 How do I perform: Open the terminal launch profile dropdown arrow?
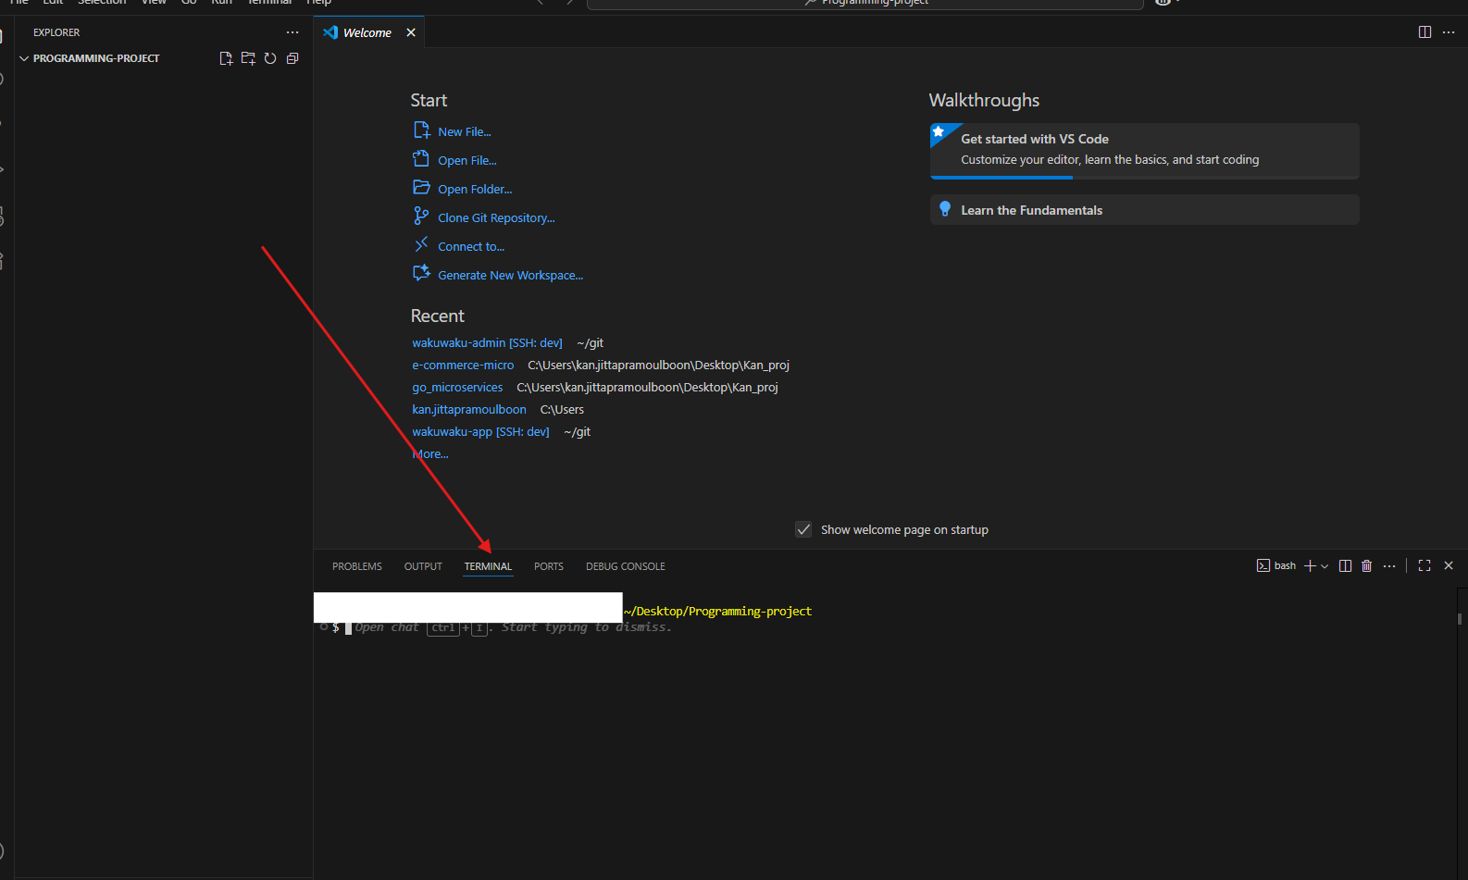[x=1325, y=566]
